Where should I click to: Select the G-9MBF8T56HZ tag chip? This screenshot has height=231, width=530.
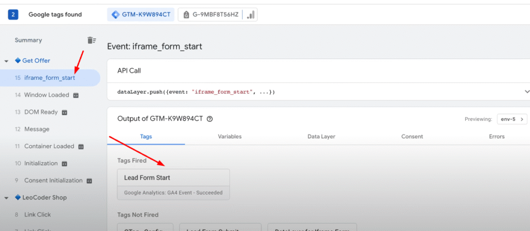211,15
